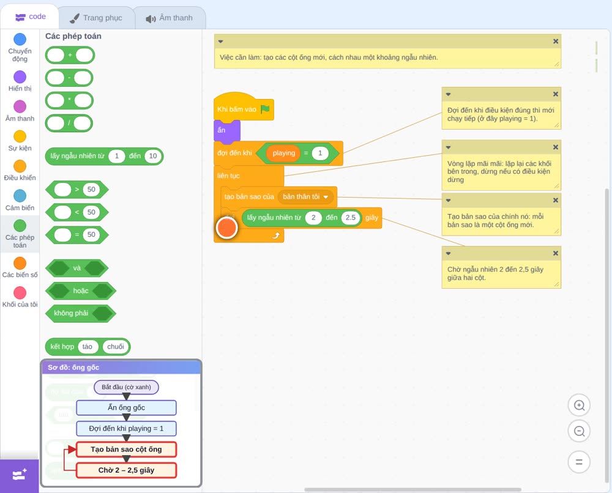
Task: Edit the value 2.5 in random block
Action: [351, 218]
